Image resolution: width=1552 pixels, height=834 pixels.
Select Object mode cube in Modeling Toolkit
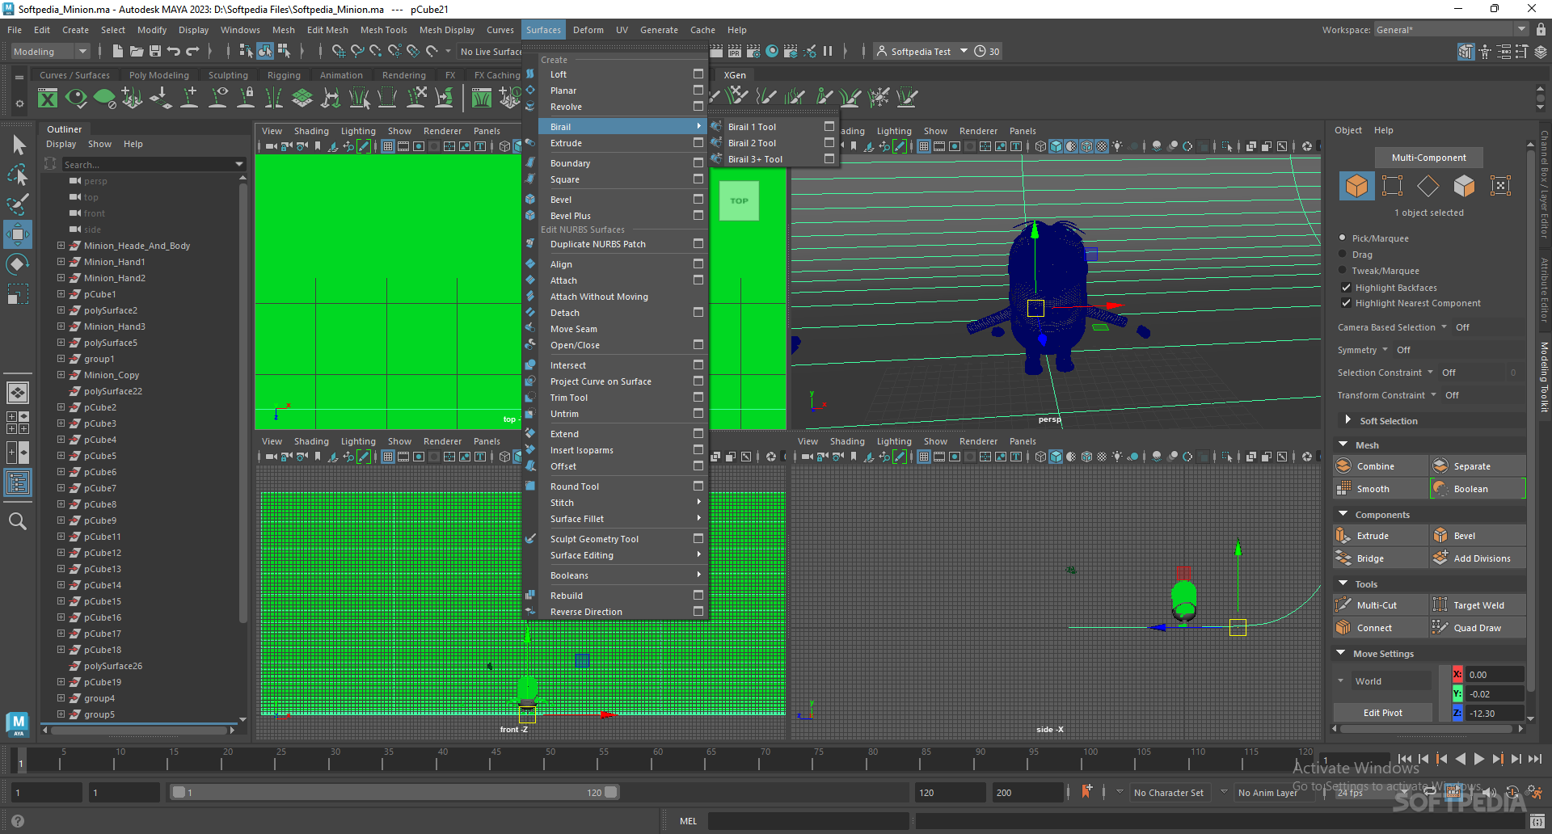coord(1356,186)
